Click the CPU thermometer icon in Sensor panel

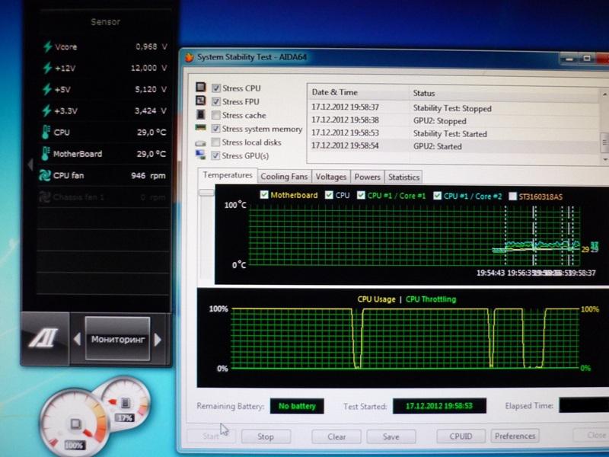pyautogui.click(x=46, y=132)
